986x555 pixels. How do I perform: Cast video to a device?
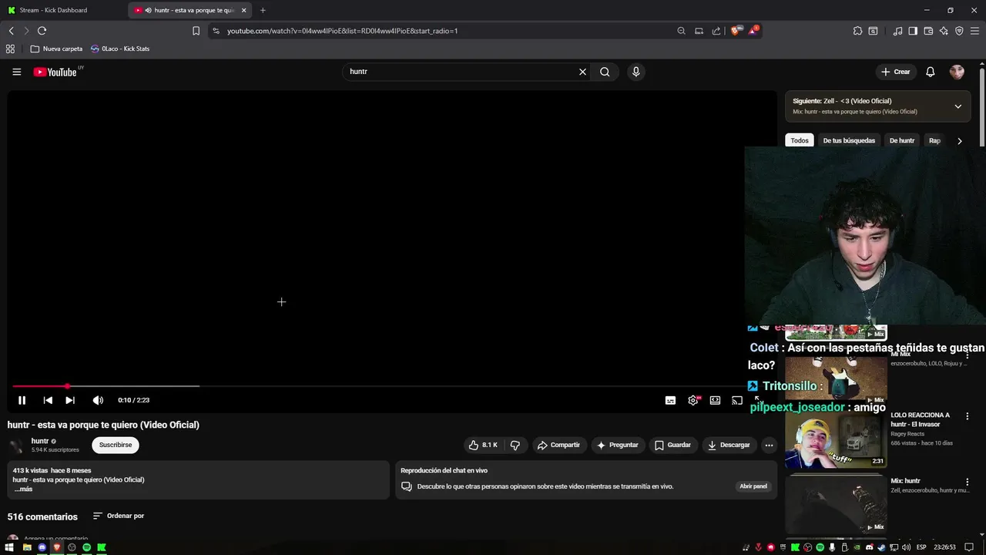(737, 400)
